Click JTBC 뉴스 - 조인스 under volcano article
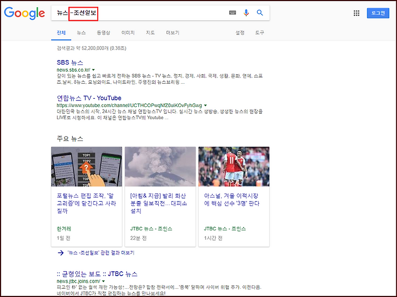This screenshot has width=397, height=297. click(x=151, y=229)
